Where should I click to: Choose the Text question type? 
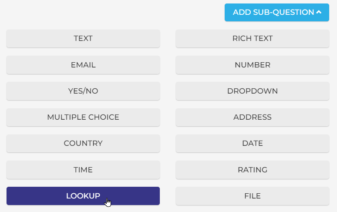[x=83, y=38]
